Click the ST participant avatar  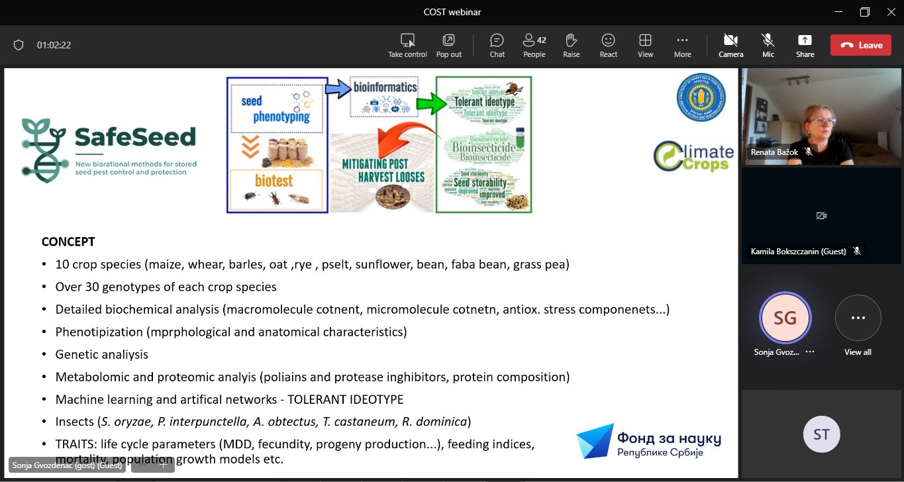point(821,434)
